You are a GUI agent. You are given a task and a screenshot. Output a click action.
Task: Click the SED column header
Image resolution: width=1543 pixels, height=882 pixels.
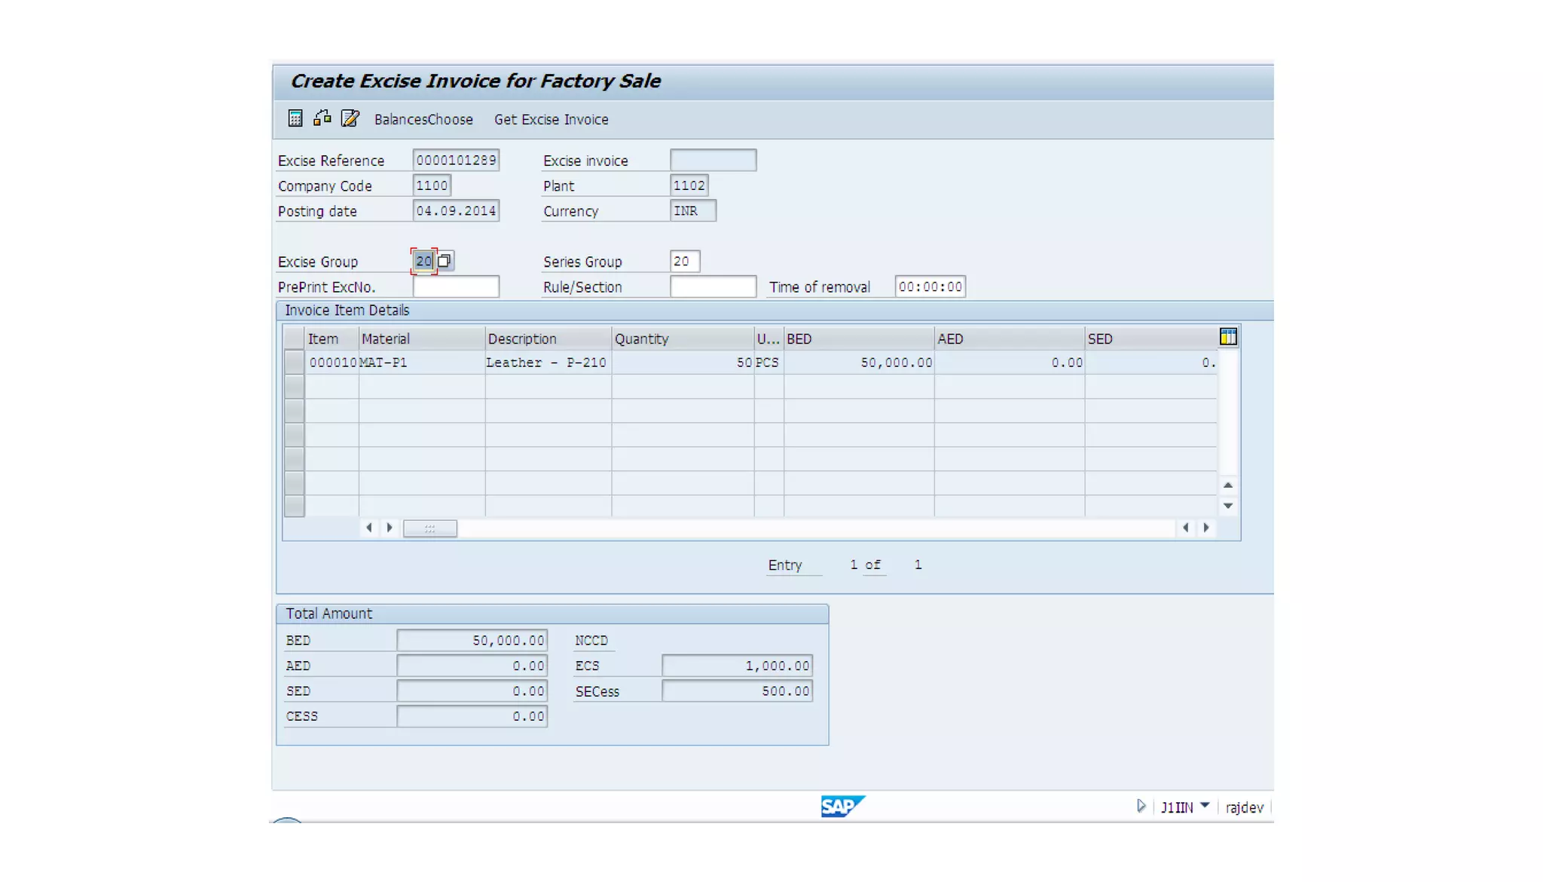pyautogui.click(x=1151, y=338)
